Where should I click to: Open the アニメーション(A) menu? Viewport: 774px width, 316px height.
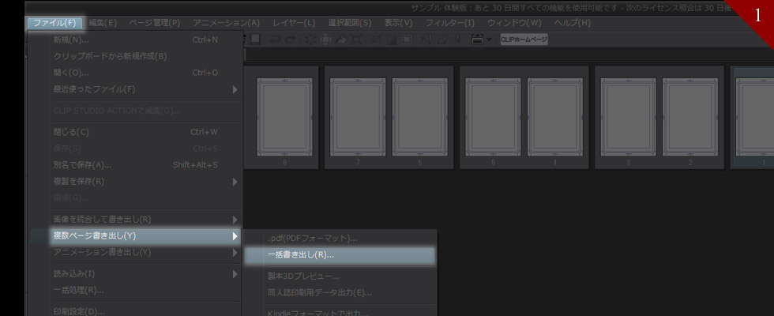pos(226,23)
